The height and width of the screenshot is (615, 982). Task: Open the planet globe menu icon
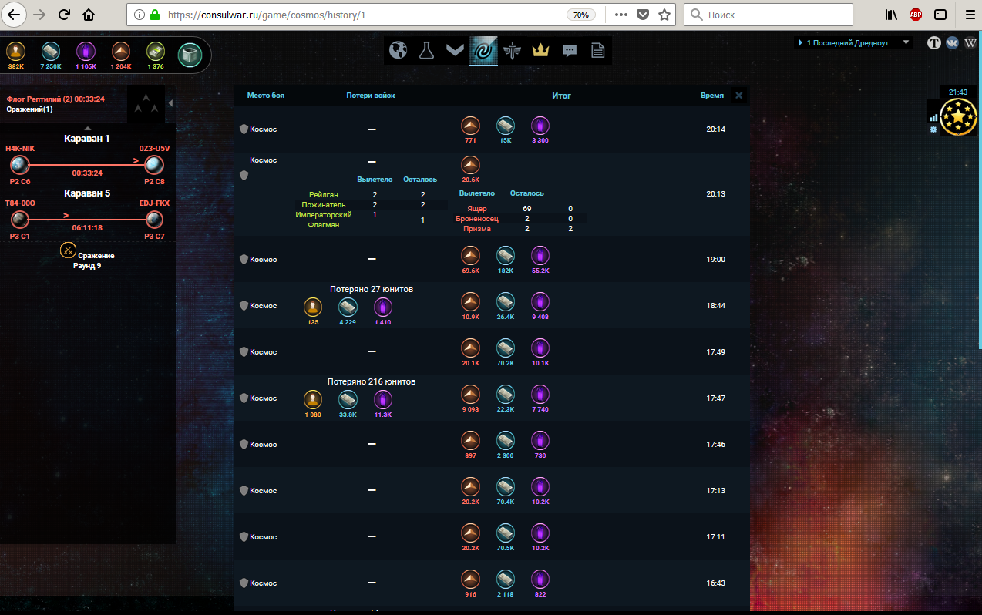(398, 51)
